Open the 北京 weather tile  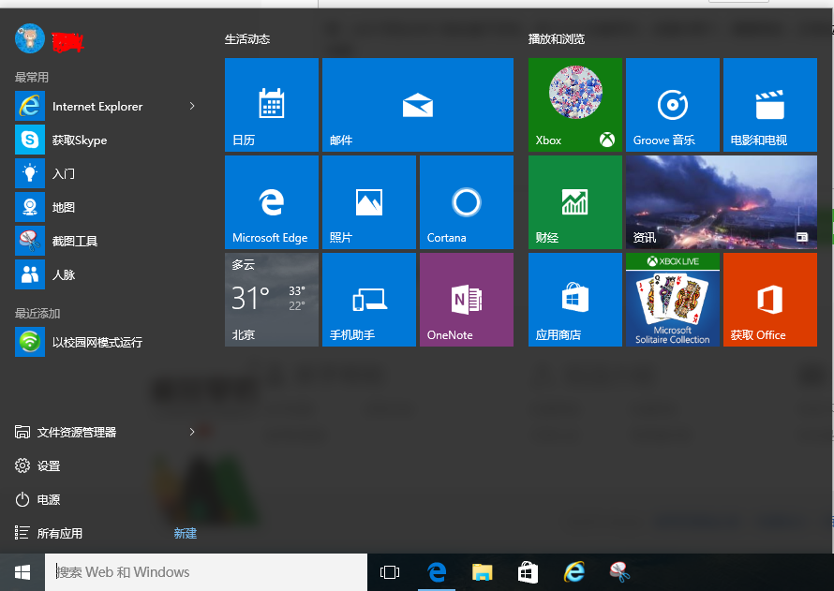point(271,299)
